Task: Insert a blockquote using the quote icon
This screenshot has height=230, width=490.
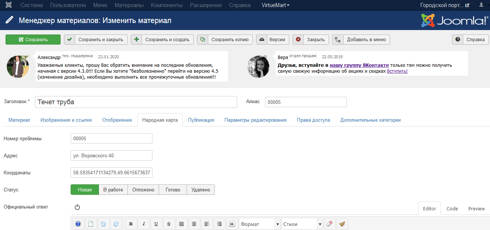Action: 232,224
